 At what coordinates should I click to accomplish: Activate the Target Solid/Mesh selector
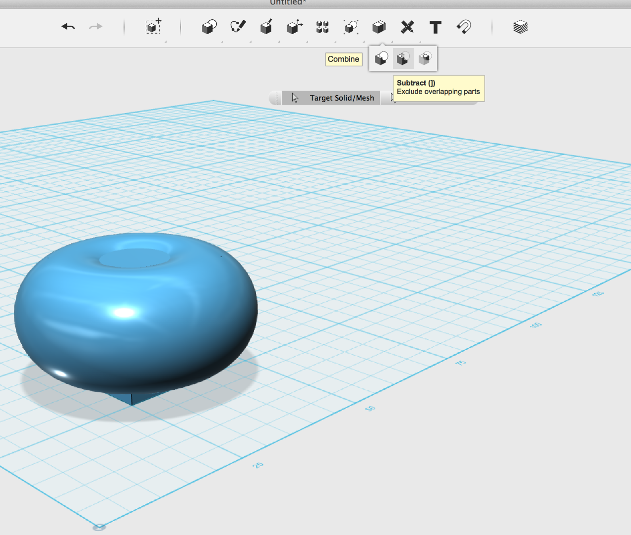click(331, 98)
